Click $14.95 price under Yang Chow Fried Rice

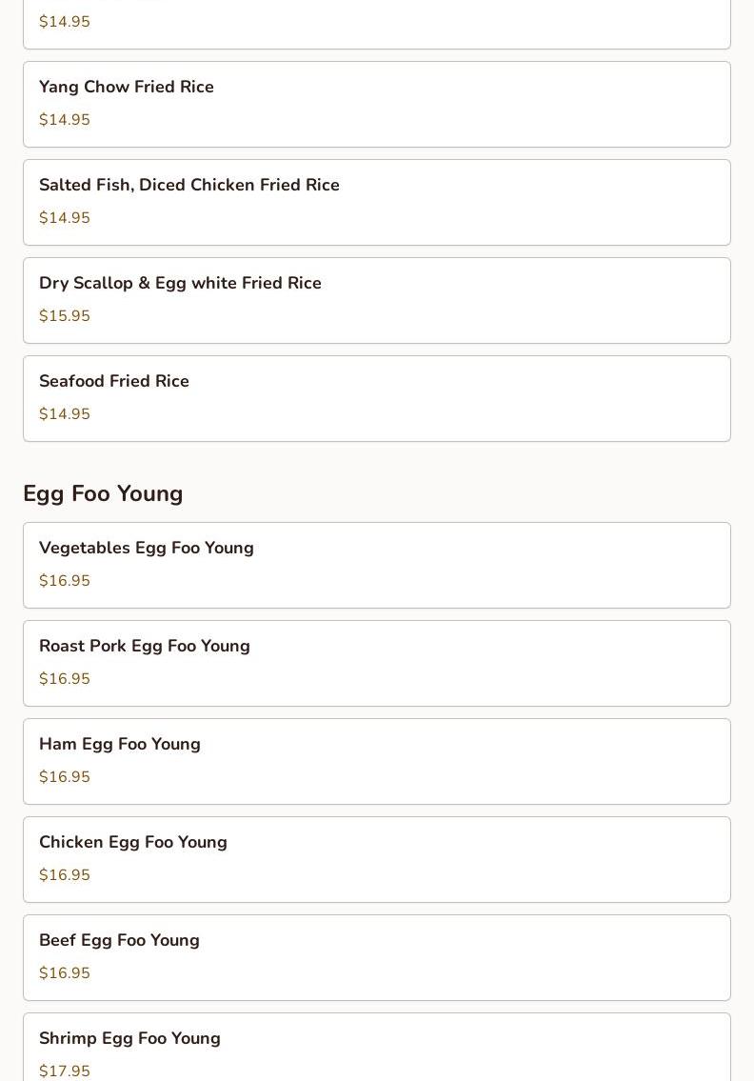65,120
